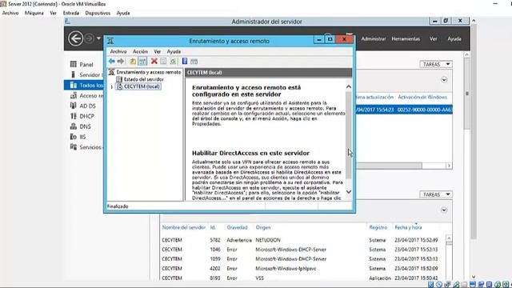Collapse the servers section with the upper chevron
Image resolution: width=512 pixels, height=288 pixels.
pyautogui.click(x=444, y=80)
